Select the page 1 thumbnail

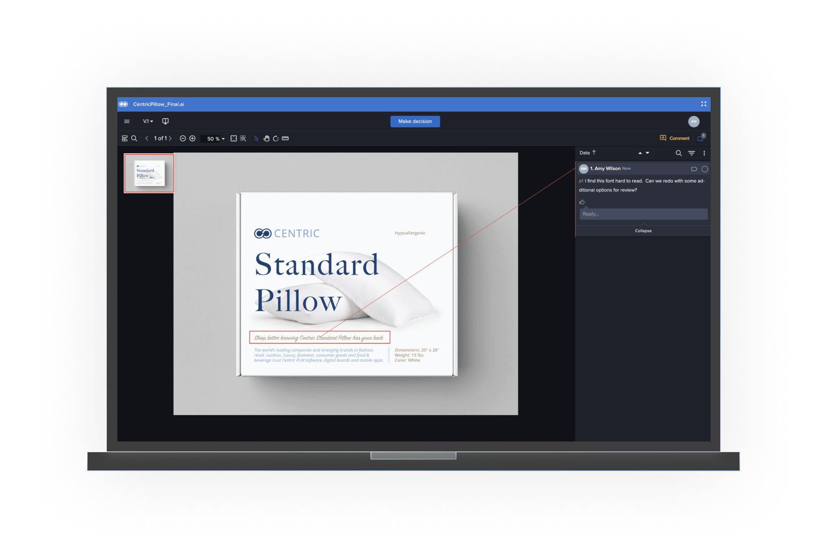click(150, 173)
